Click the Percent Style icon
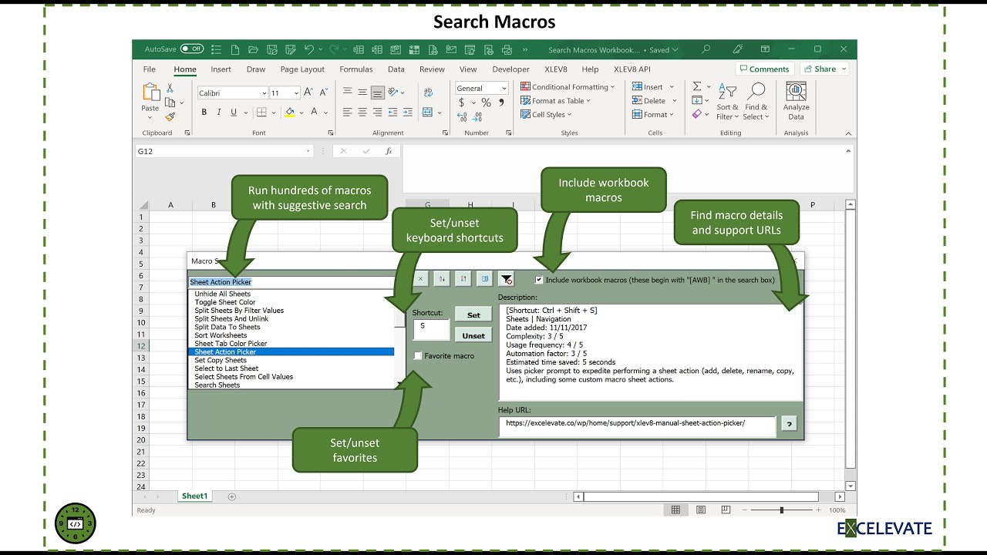Screen dimensions: 987x555 [x=486, y=103]
